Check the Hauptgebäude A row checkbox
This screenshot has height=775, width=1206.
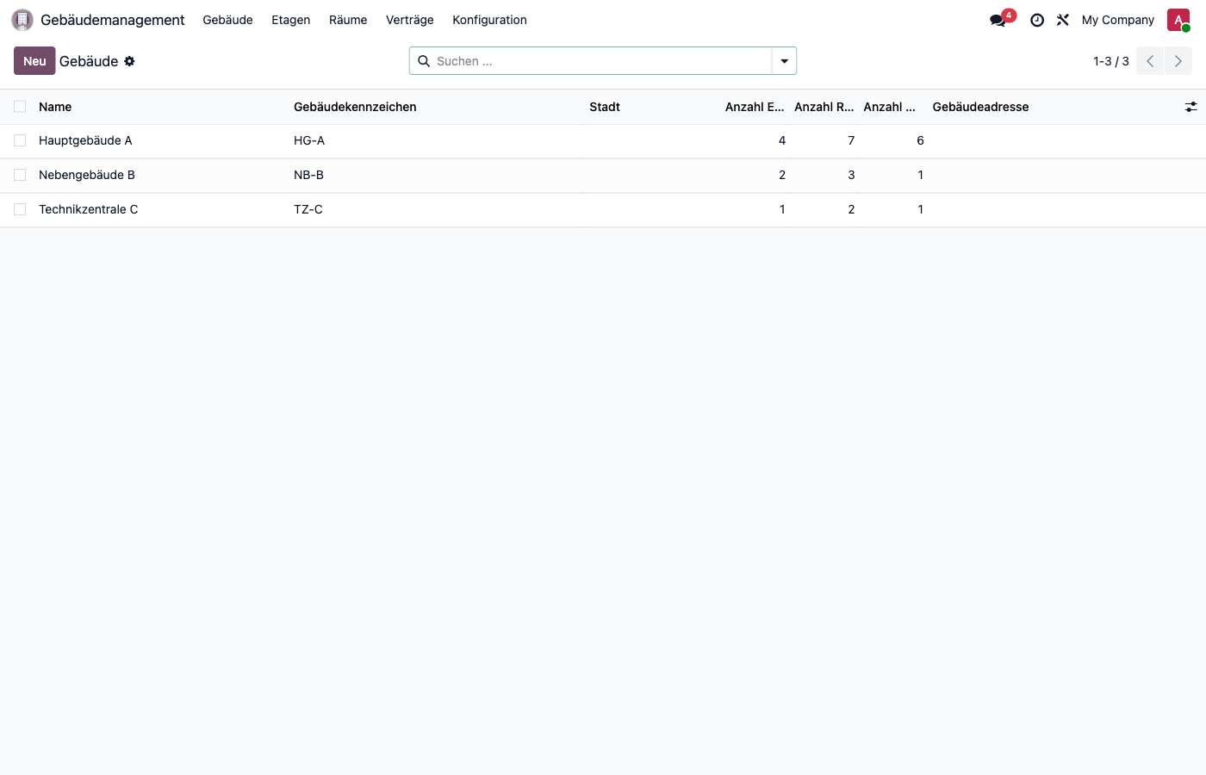click(x=20, y=140)
